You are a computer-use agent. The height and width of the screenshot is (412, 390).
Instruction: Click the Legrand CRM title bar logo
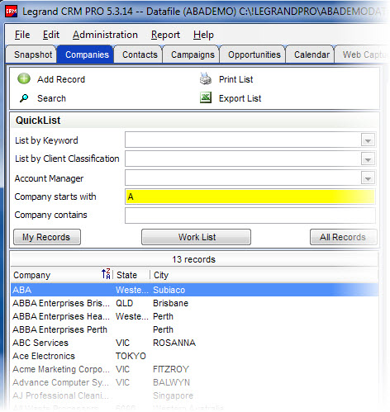[12, 12]
